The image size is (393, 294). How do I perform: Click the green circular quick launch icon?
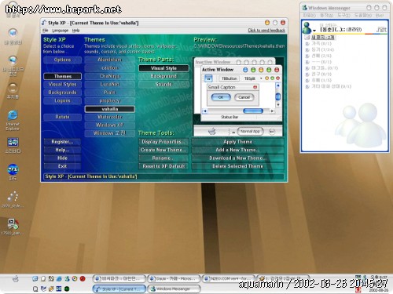coord(67,289)
